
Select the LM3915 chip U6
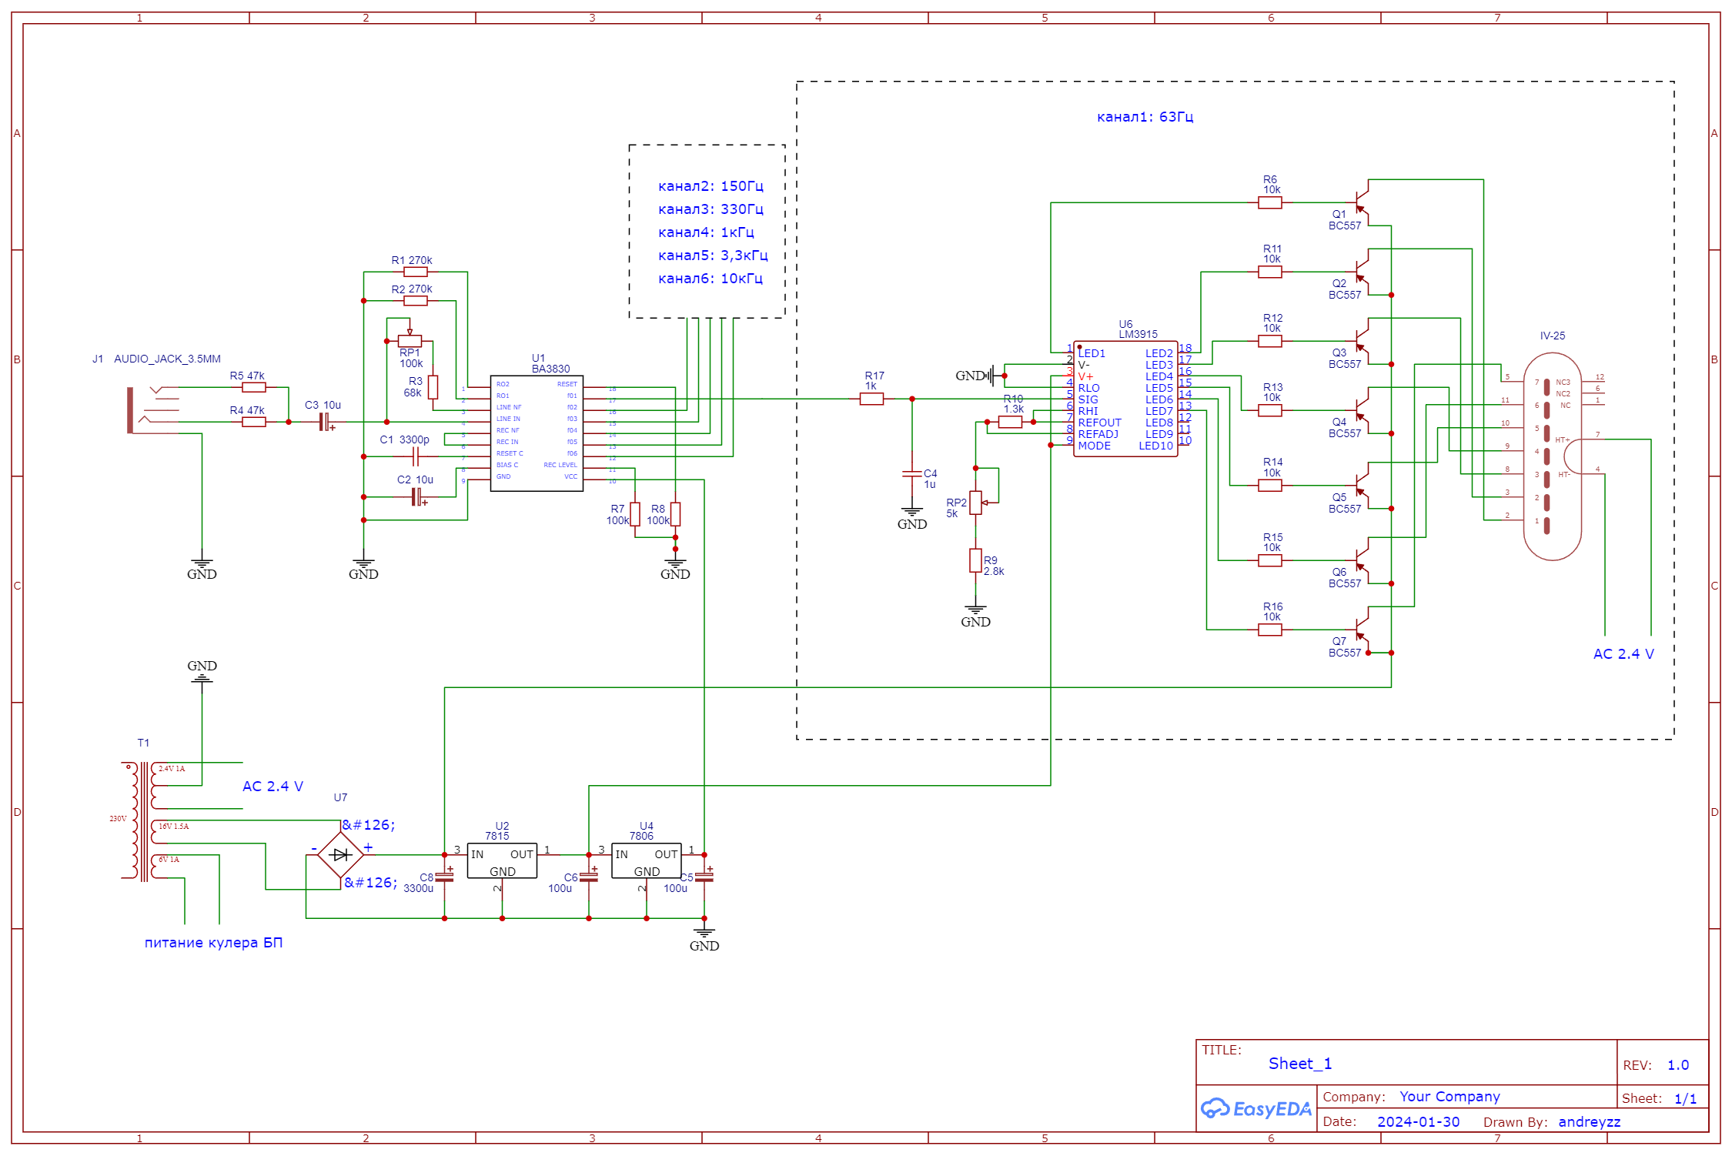click(1125, 399)
